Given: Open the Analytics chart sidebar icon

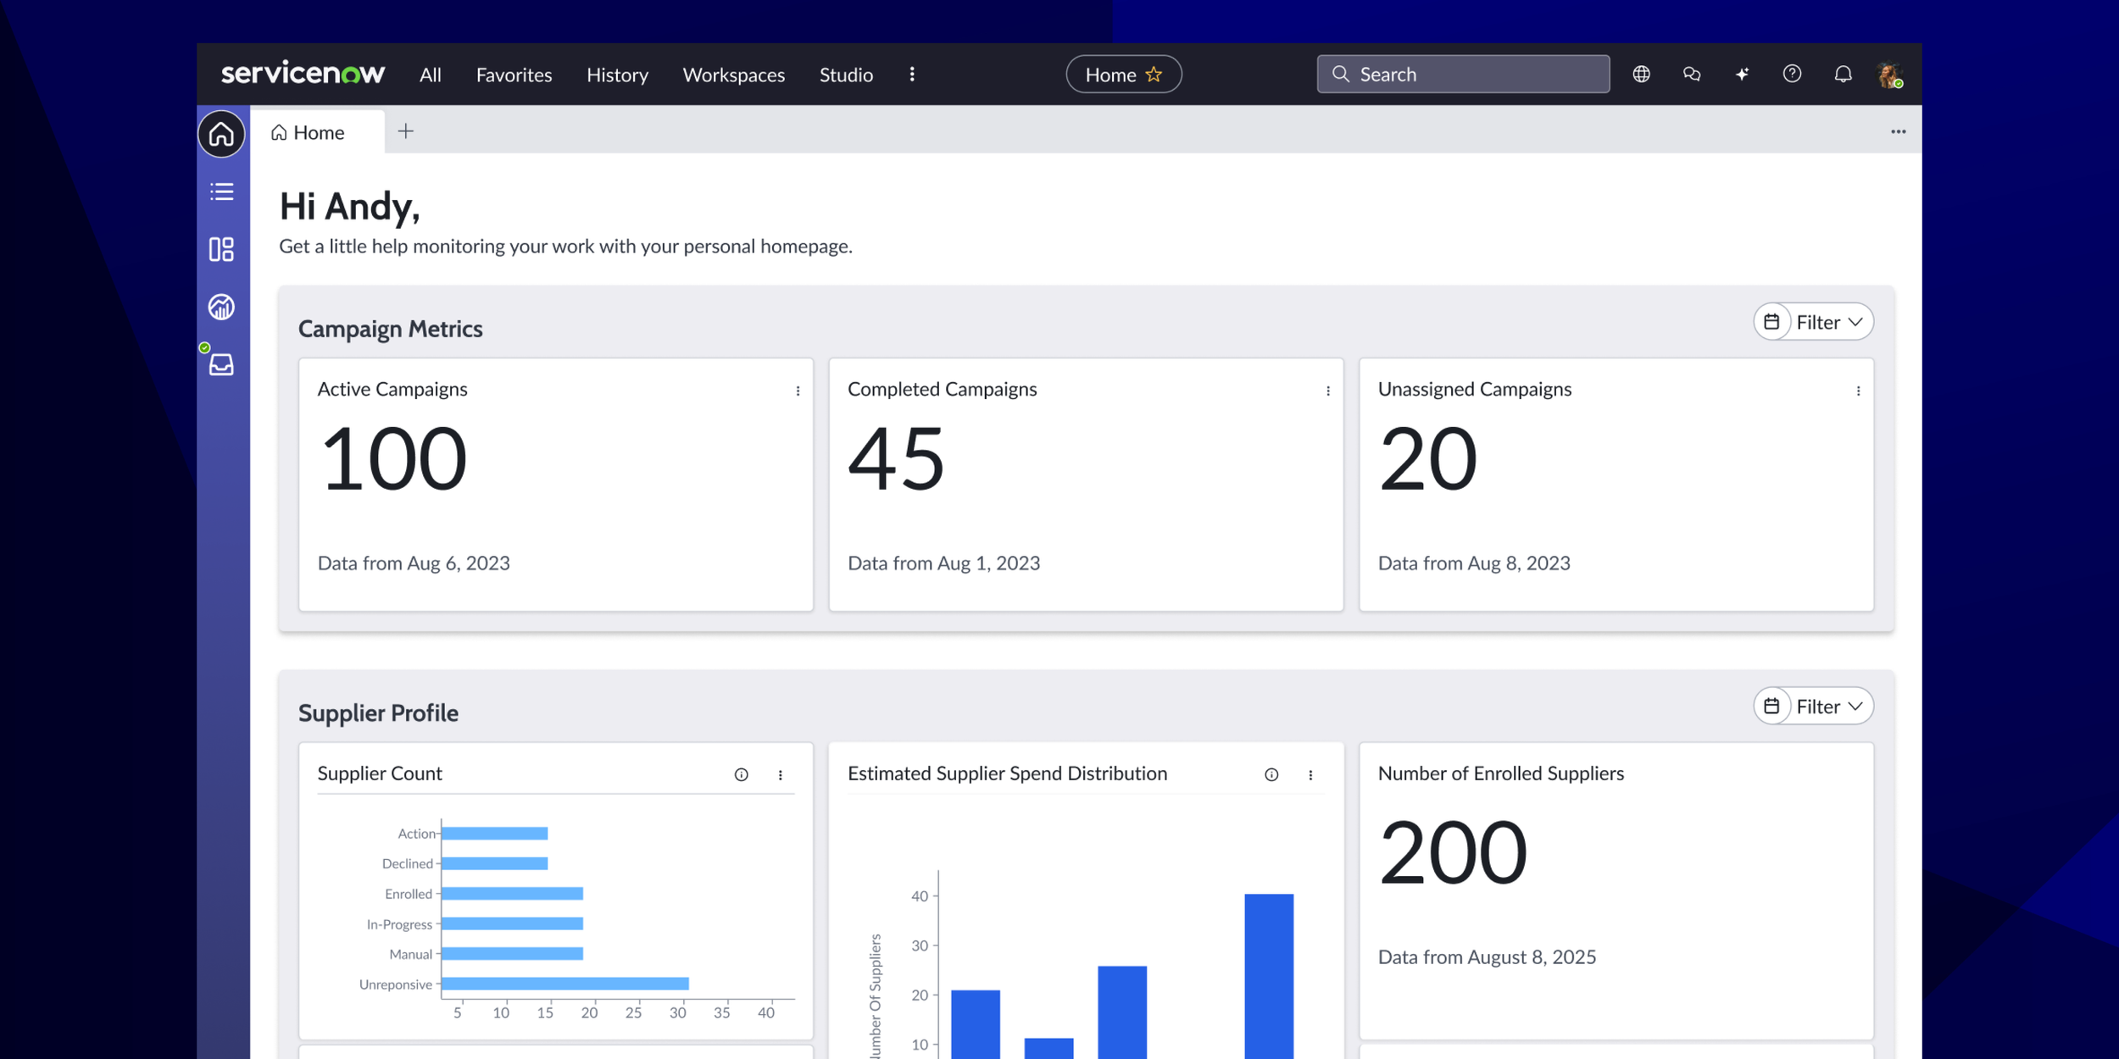Looking at the screenshot, I should (221, 307).
